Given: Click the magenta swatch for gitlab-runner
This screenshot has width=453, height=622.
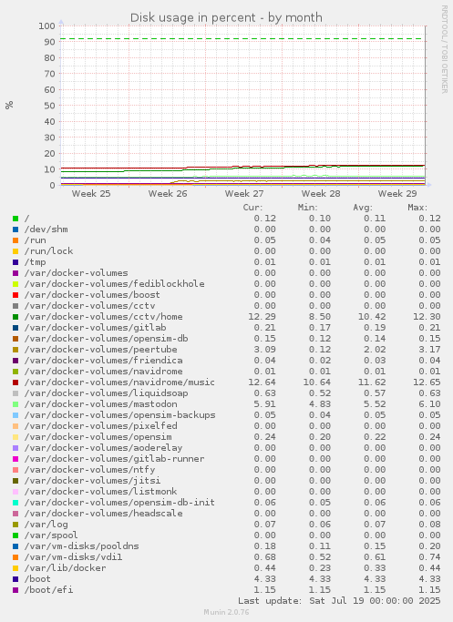Looking at the screenshot, I should point(15,459).
